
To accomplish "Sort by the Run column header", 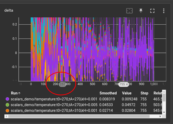I will (x=14, y=93).
